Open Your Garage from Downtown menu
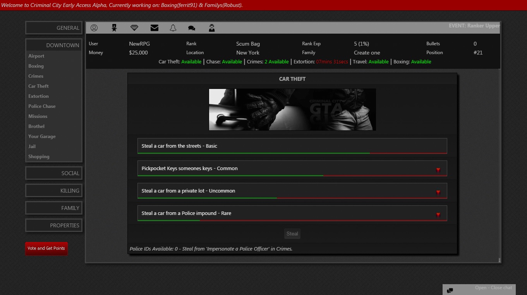This screenshot has width=527, height=295. coord(42,136)
